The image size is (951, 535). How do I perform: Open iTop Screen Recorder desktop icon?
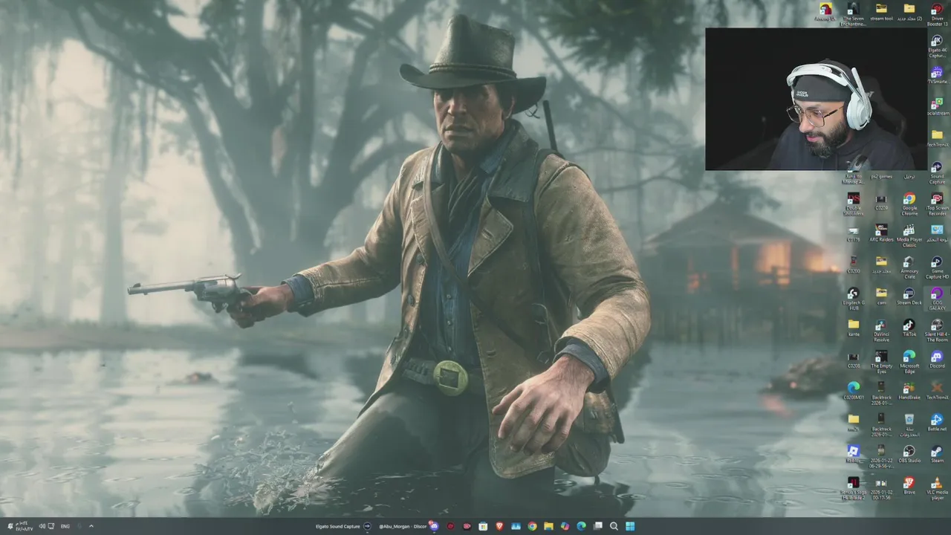click(937, 204)
